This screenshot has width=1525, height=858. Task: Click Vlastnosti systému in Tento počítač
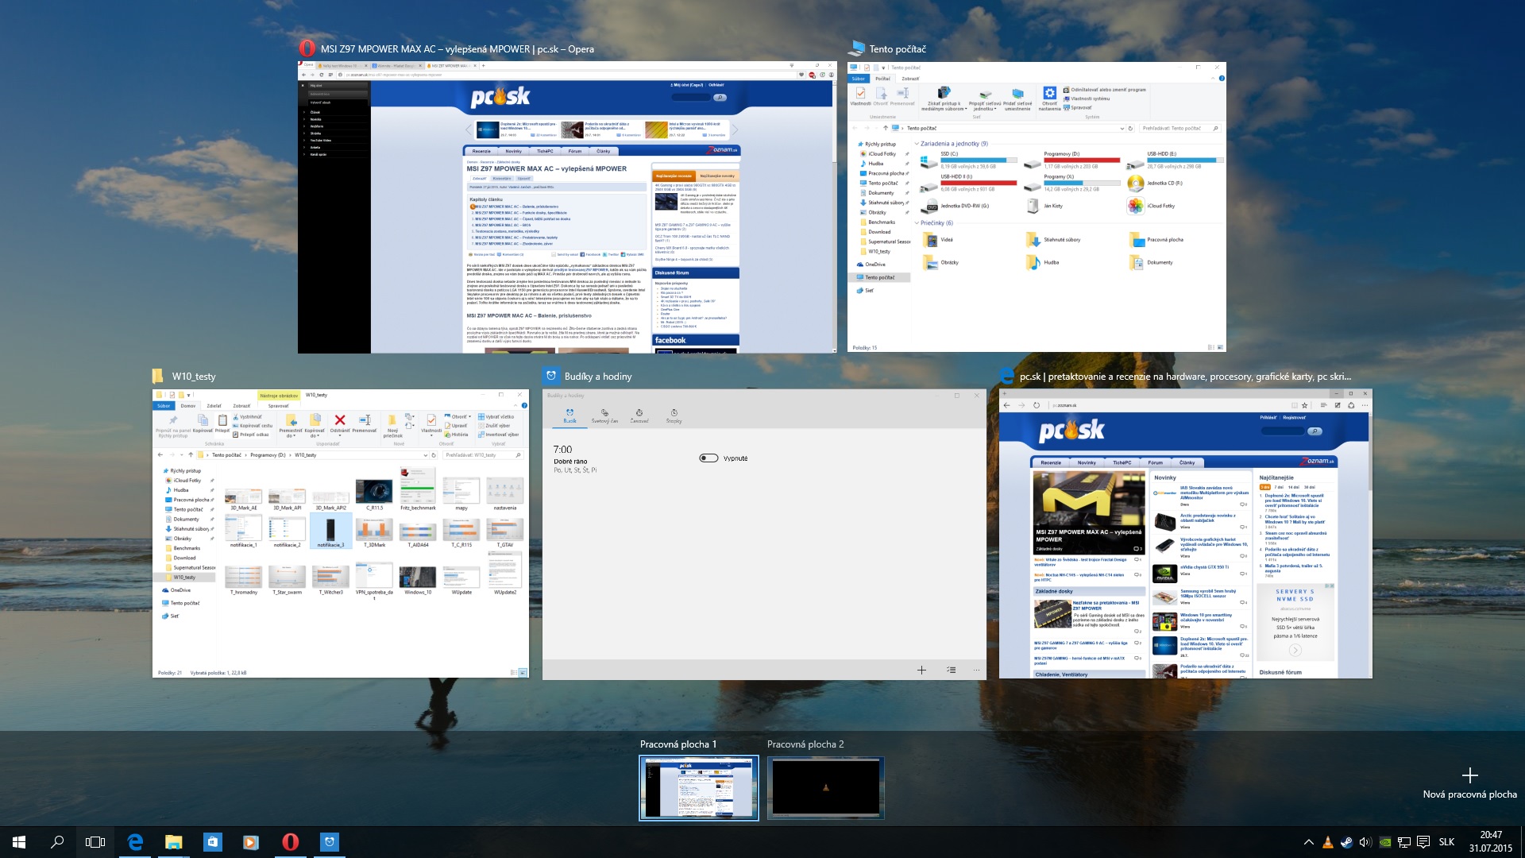tap(1086, 99)
